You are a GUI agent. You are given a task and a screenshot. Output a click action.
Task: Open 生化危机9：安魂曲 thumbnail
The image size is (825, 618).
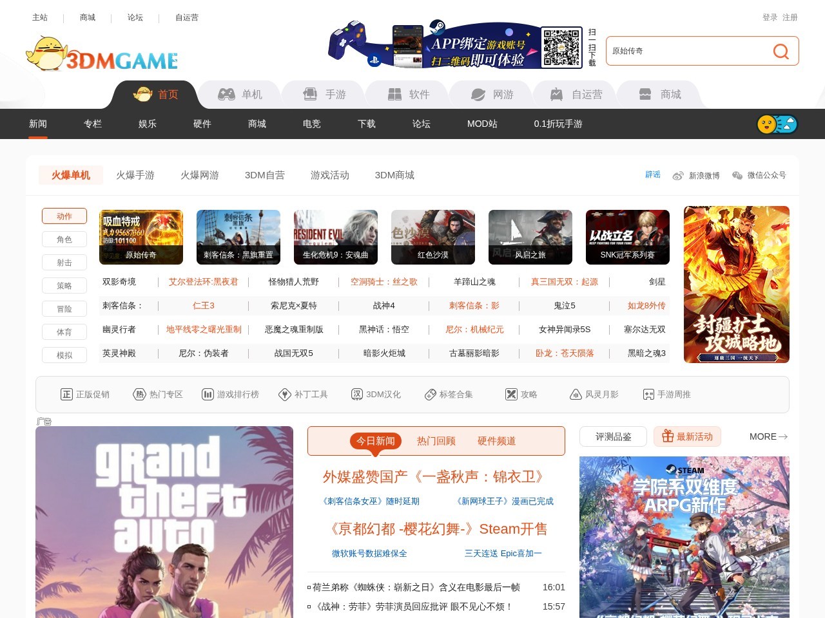pos(336,237)
